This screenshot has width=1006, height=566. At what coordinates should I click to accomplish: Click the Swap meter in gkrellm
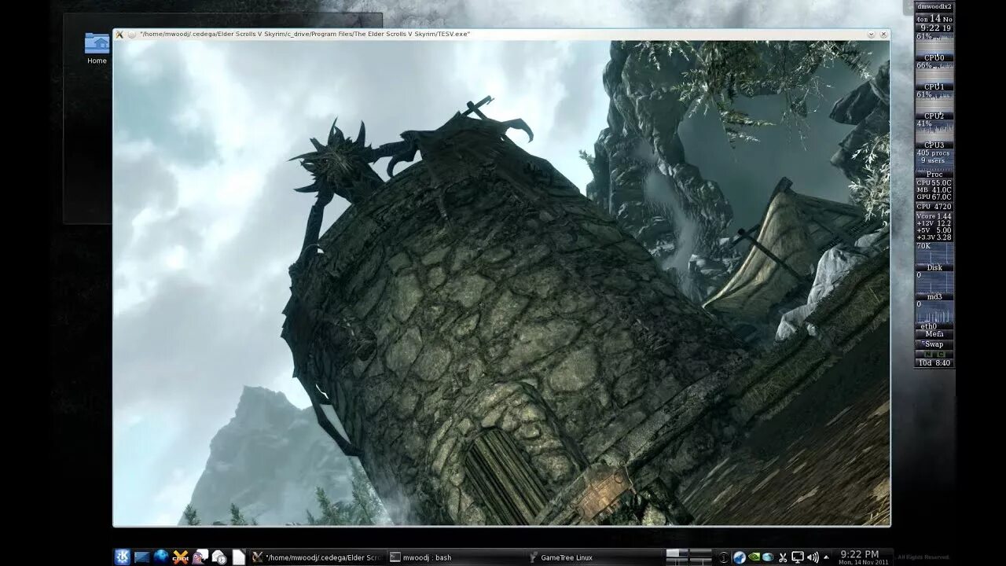click(934, 344)
